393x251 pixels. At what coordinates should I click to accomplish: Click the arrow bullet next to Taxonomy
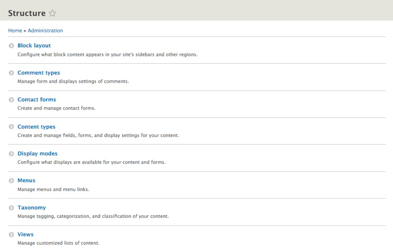pyautogui.click(x=11, y=208)
